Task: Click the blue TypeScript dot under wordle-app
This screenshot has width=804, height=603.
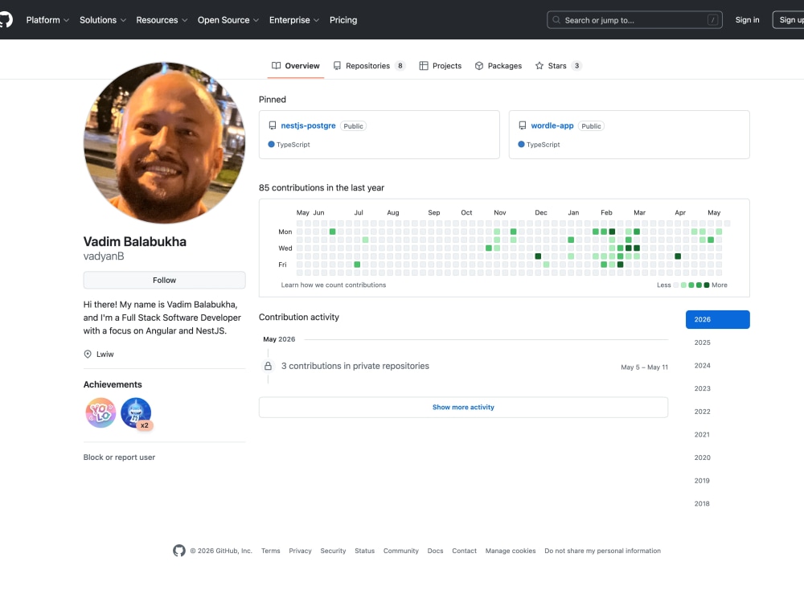Action: (522, 145)
